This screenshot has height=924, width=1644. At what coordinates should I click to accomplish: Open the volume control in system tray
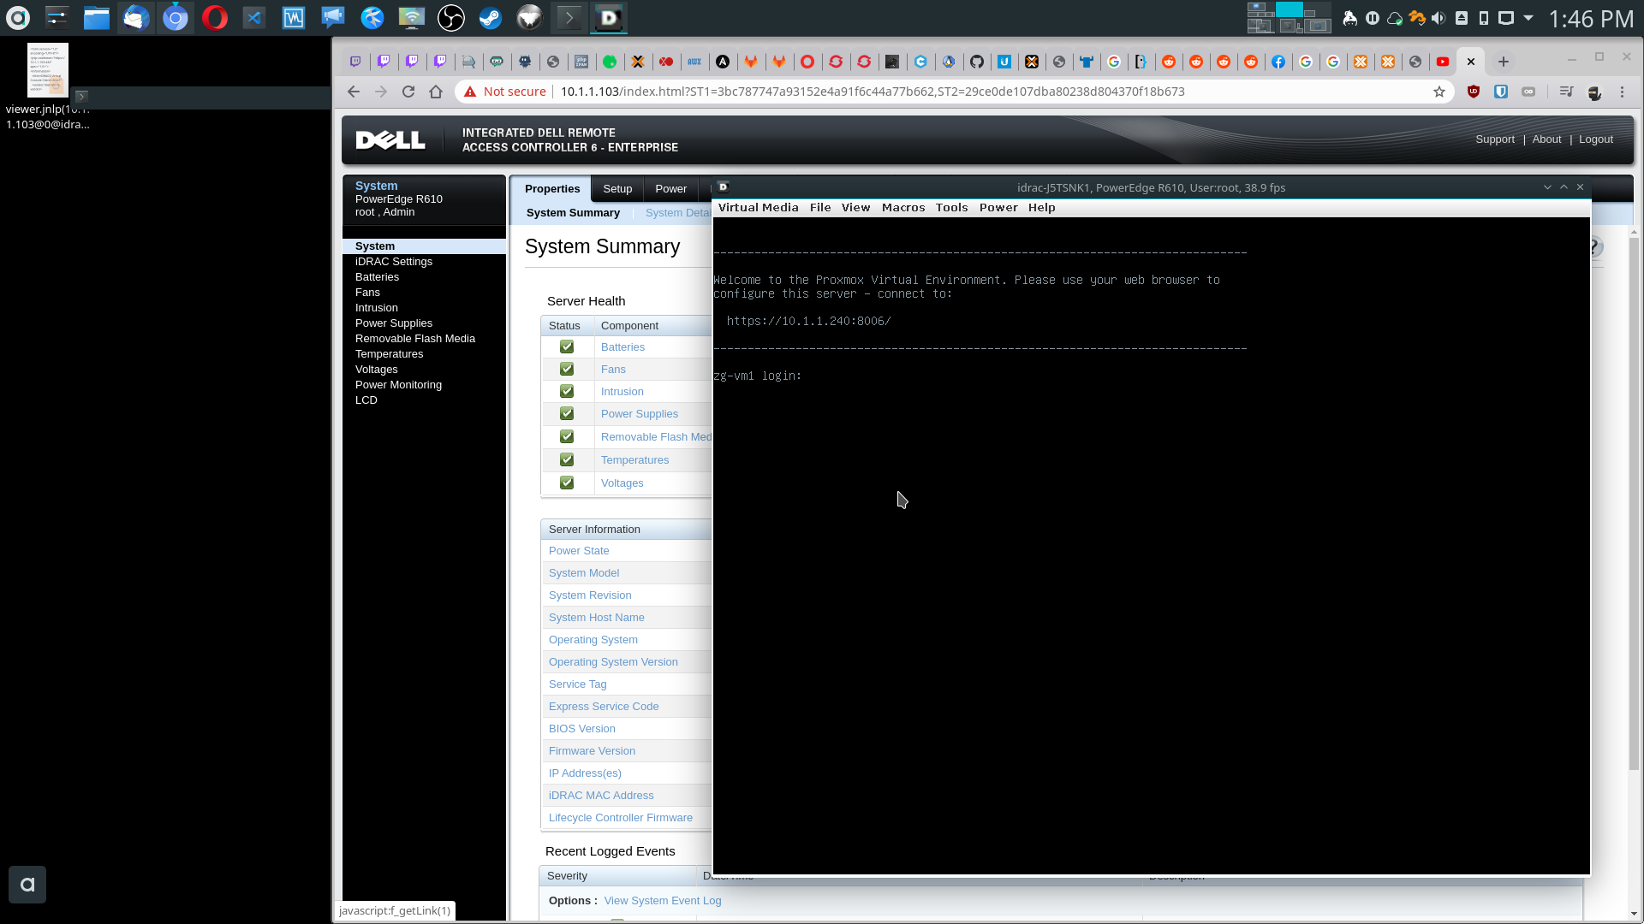(x=1438, y=18)
